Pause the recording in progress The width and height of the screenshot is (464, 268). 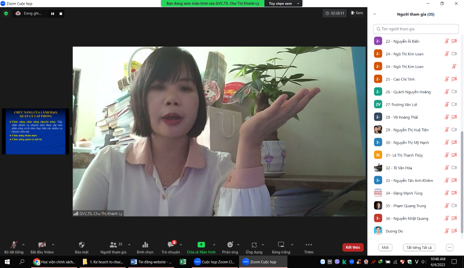pos(52,14)
